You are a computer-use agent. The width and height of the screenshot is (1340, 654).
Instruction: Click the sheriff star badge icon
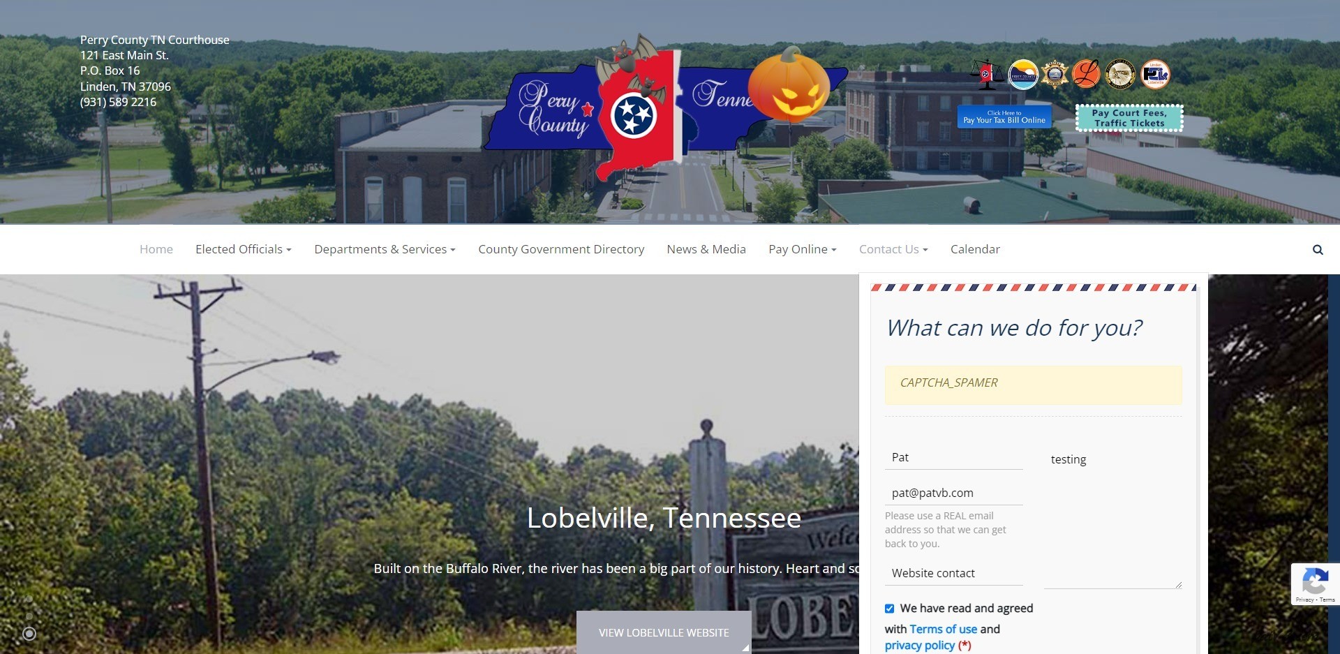pos(1055,75)
